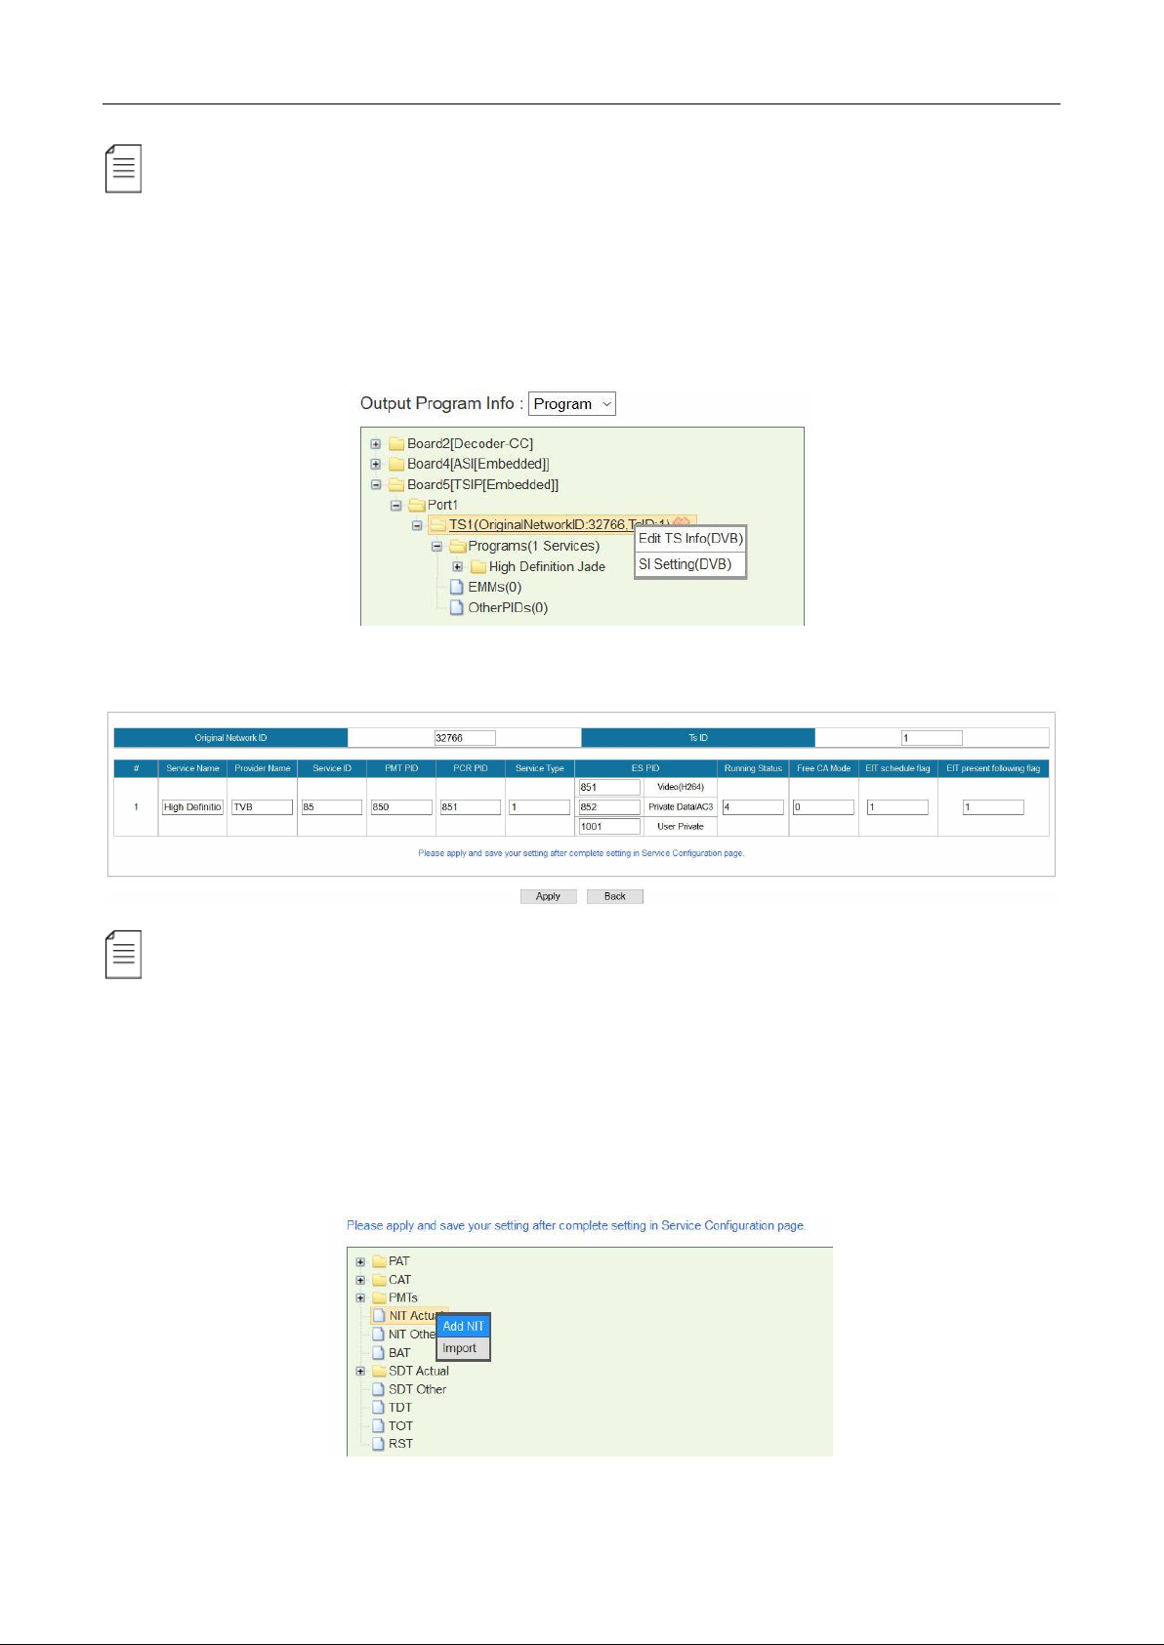Click the NIT Actual file icon
This screenshot has width=1164, height=1645.
[379, 1316]
